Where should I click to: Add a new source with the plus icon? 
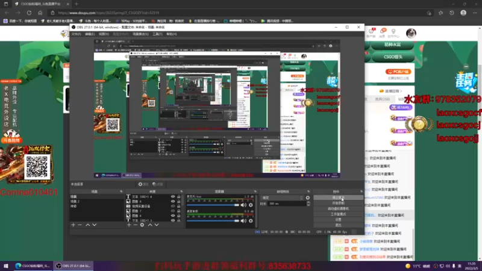[129, 225]
